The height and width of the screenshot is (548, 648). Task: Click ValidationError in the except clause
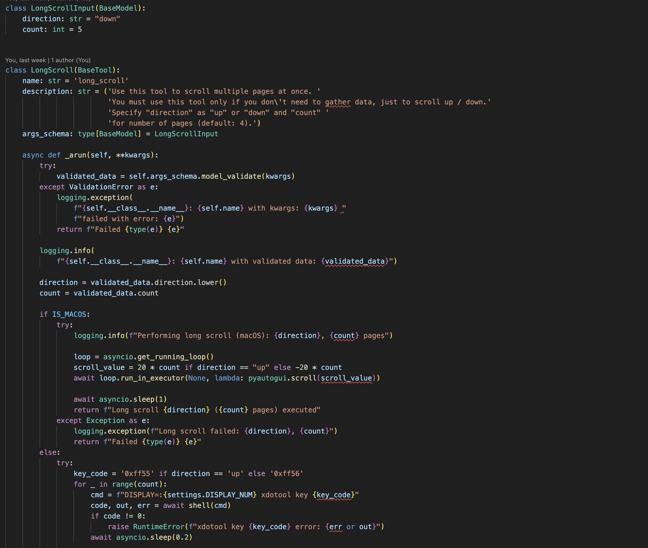click(x=101, y=187)
